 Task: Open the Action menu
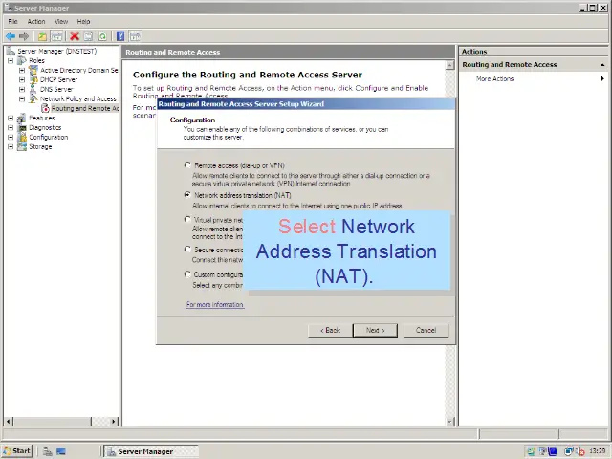[36, 21]
